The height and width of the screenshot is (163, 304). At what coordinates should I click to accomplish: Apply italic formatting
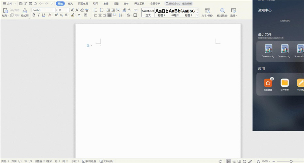tap(38, 15)
